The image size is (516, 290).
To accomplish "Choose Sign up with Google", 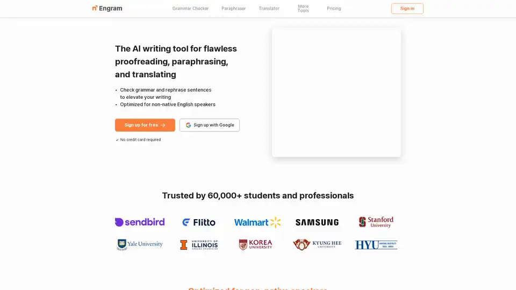I will (210, 125).
